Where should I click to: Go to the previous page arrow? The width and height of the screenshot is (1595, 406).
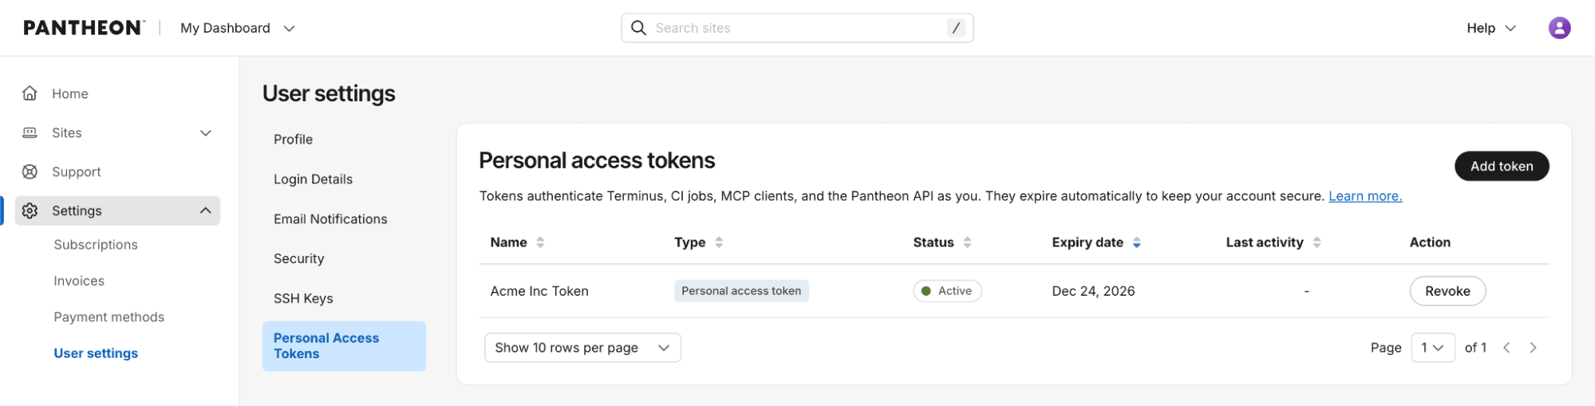click(1506, 348)
